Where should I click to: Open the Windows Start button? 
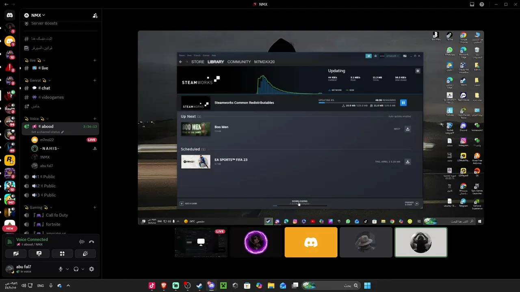tap(367, 286)
